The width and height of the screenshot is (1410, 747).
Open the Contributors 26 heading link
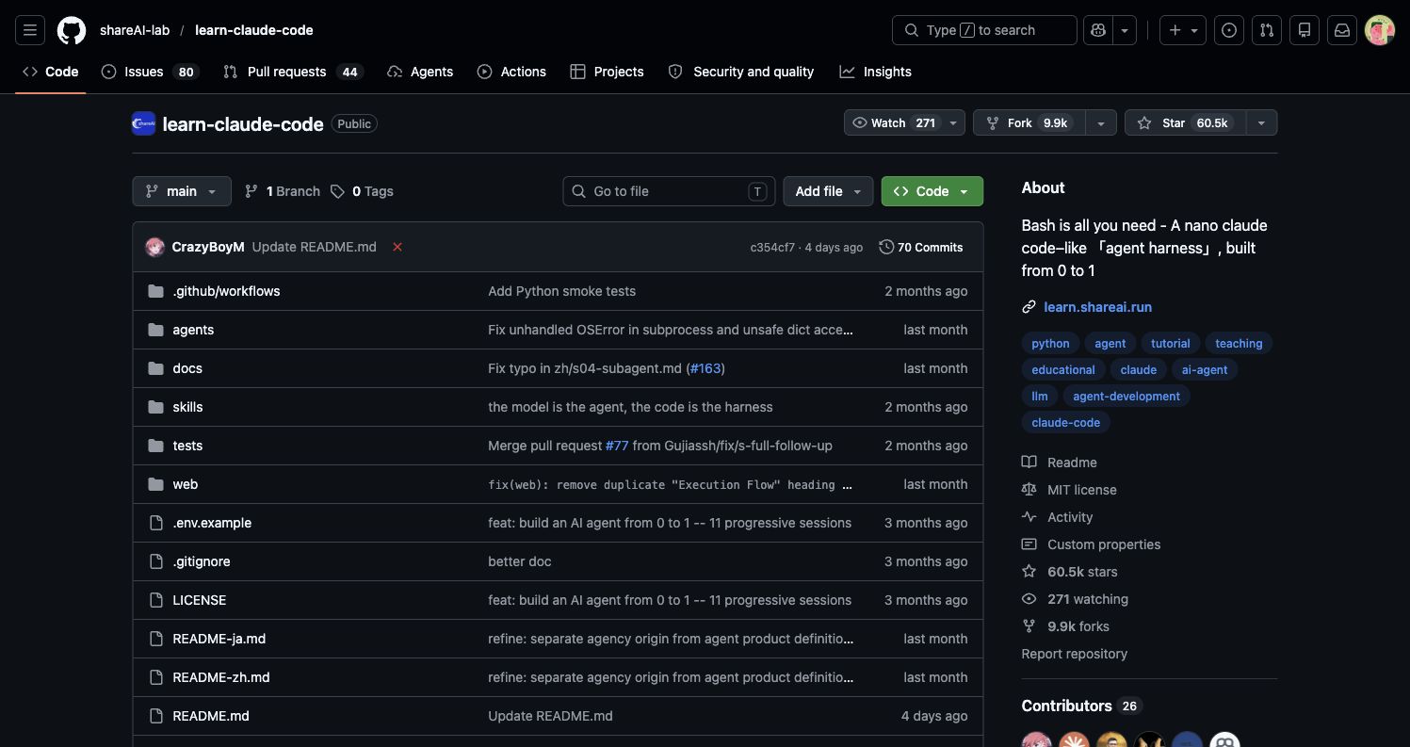[x=1081, y=706]
